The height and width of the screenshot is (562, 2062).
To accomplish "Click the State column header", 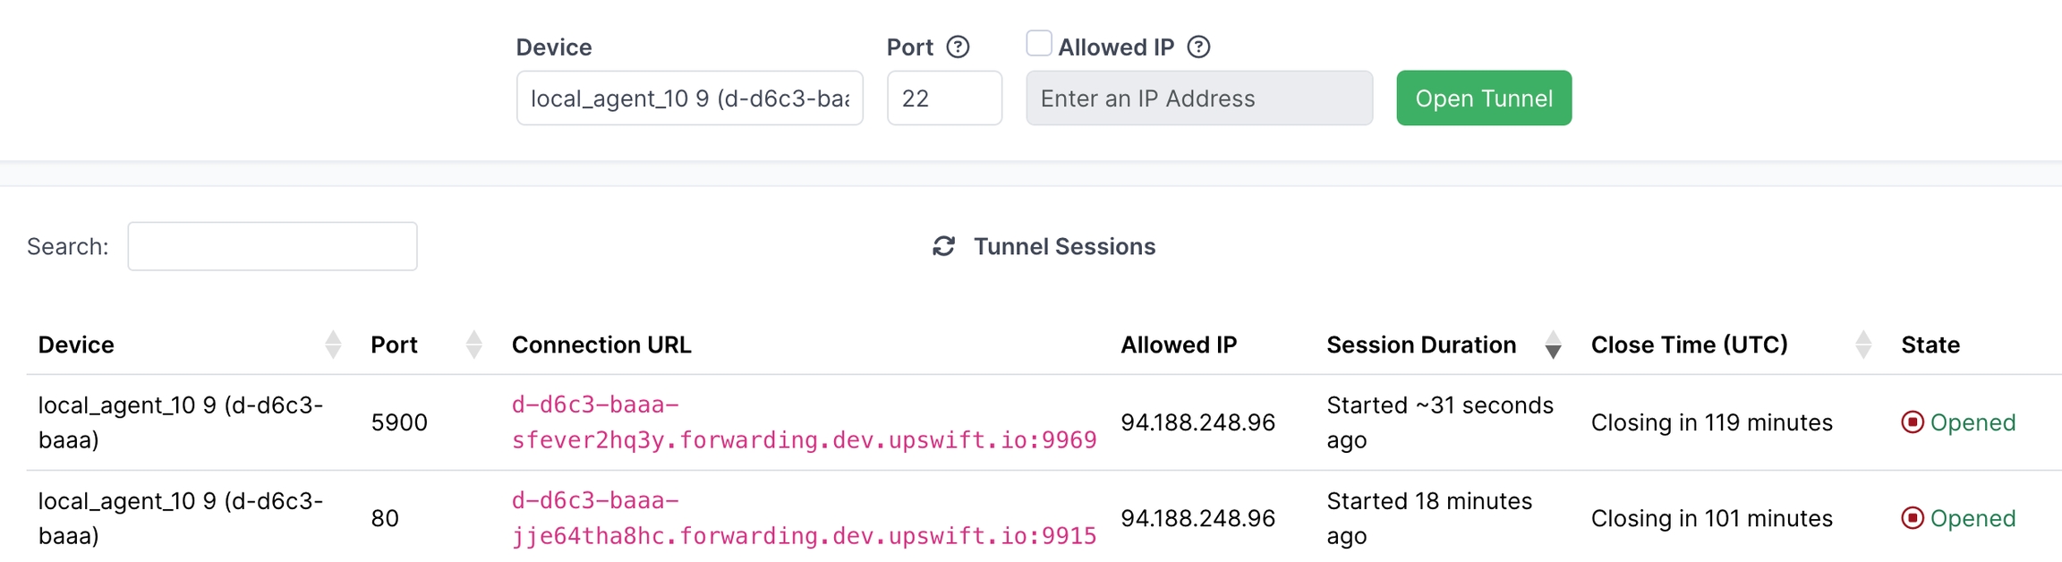I will [1930, 345].
